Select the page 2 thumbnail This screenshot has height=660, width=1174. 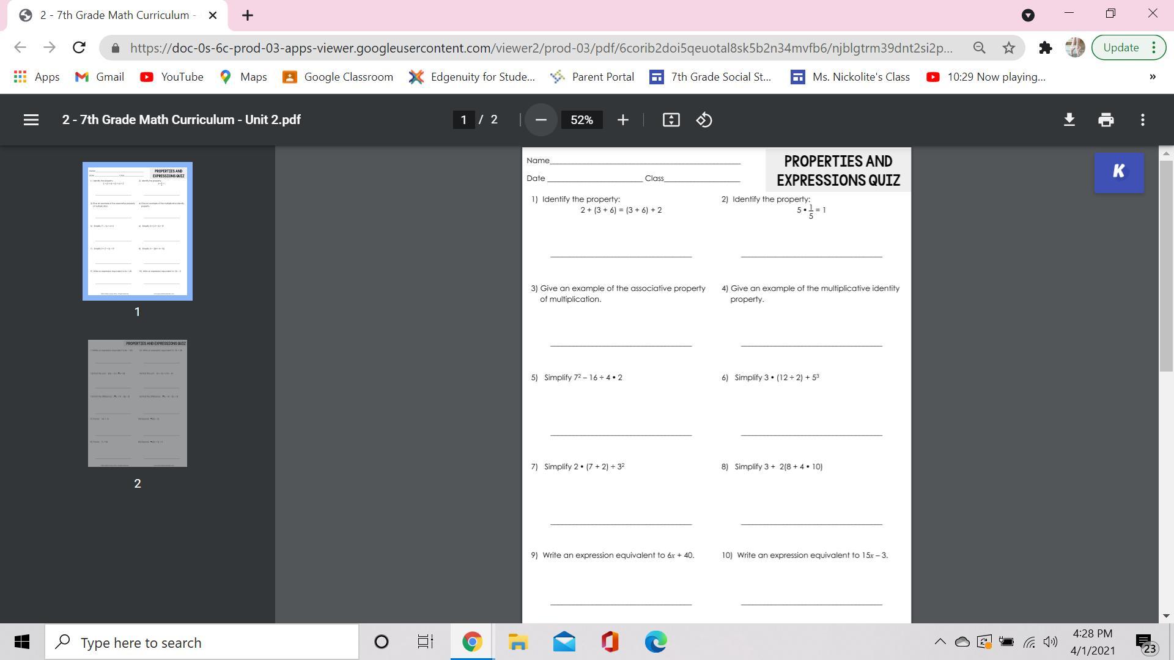tap(138, 403)
